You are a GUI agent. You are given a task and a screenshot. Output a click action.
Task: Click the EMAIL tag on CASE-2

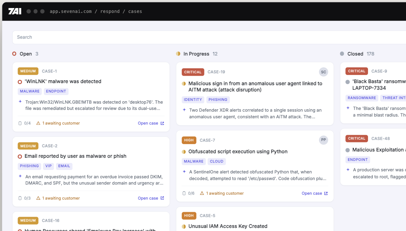64,166
